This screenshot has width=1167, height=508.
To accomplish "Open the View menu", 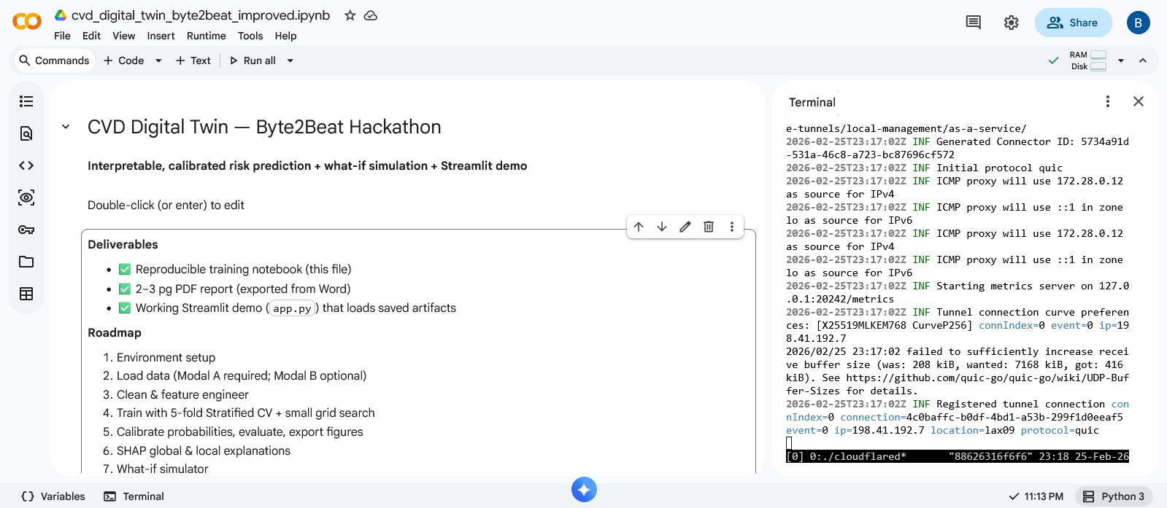I will 123,36.
